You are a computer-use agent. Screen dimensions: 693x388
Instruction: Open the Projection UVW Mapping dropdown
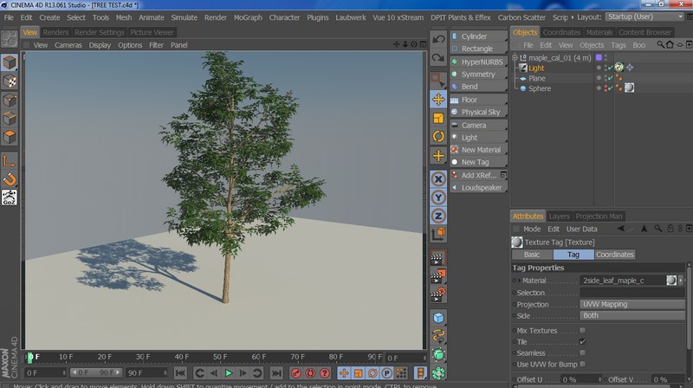[632, 304]
